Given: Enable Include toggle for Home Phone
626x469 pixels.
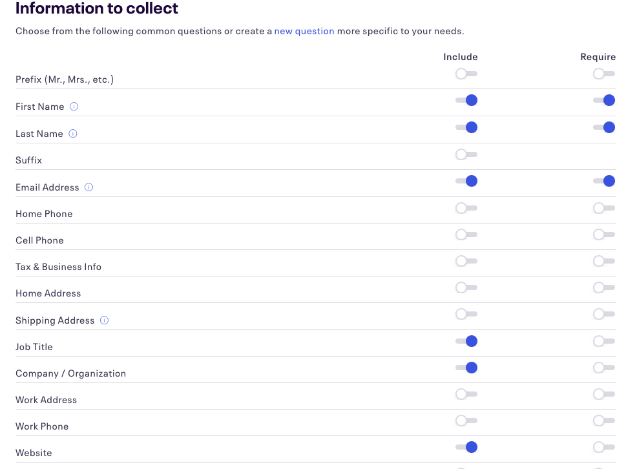Looking at the screenshot, I should point(466,208).
